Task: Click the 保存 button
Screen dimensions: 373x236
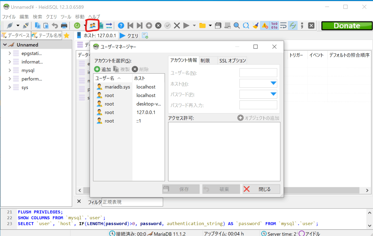Action: pyautogui.click(x=181, y=189)
